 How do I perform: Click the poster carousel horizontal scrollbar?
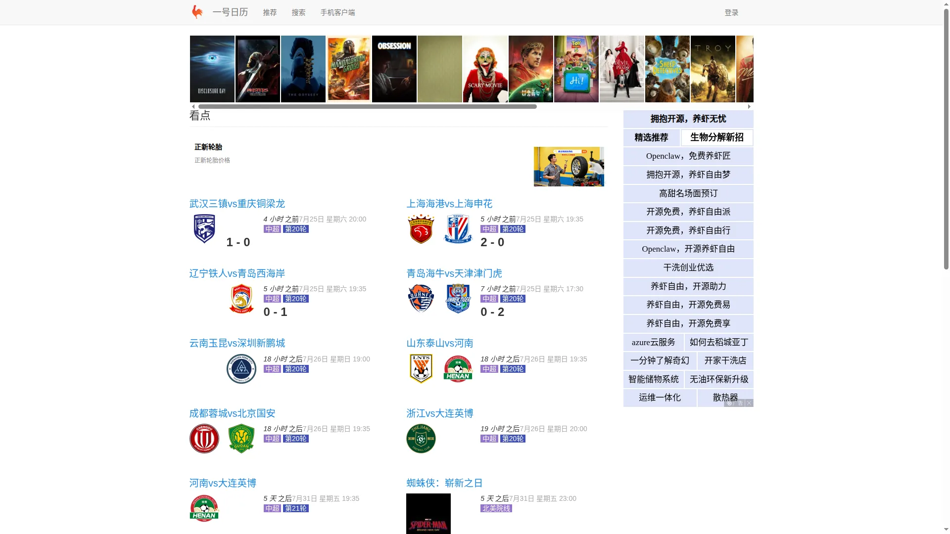367,106
